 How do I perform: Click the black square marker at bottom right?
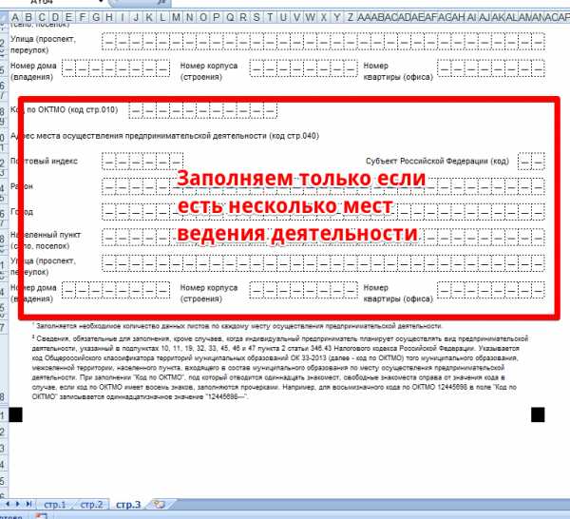[538, 414]
